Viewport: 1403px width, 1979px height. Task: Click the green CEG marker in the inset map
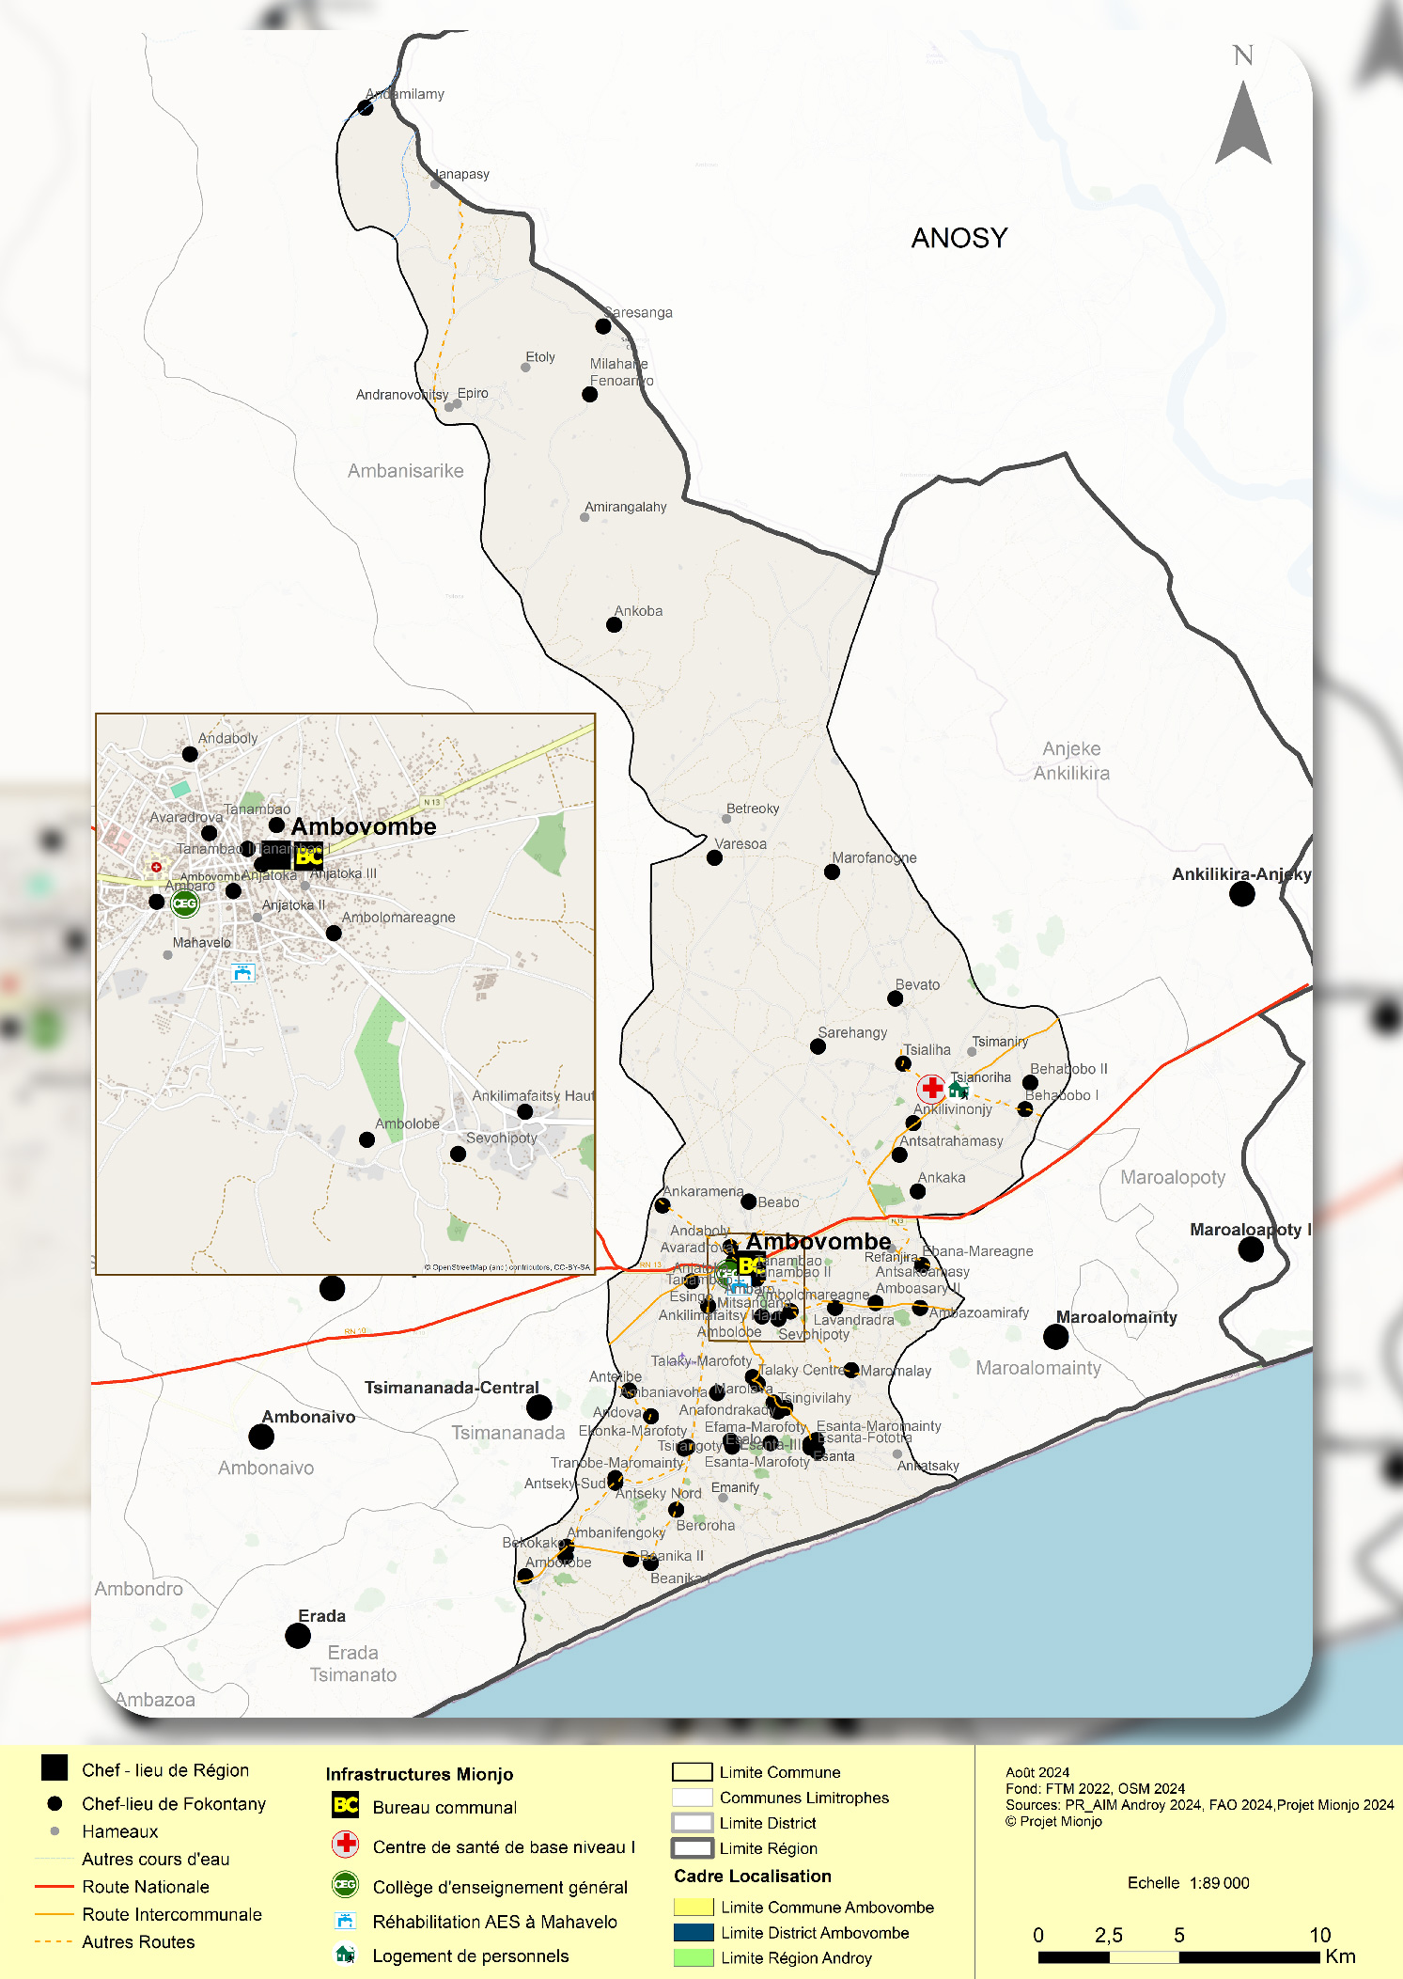tap(185, 903)
